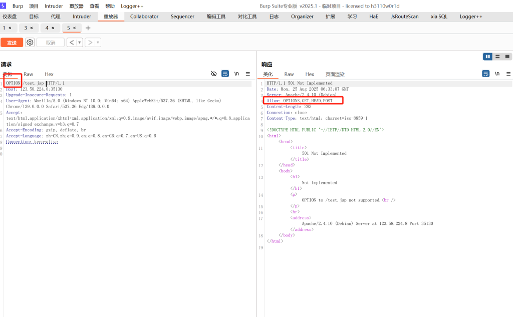Open the 帮助 menu
The height and width of the screenshot is (317, 513).
(x=110, y=6)
